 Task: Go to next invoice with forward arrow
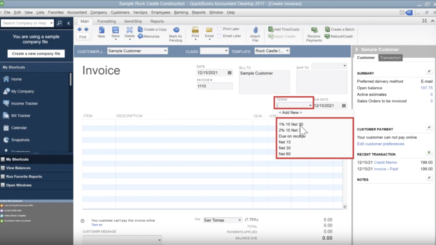86,29
